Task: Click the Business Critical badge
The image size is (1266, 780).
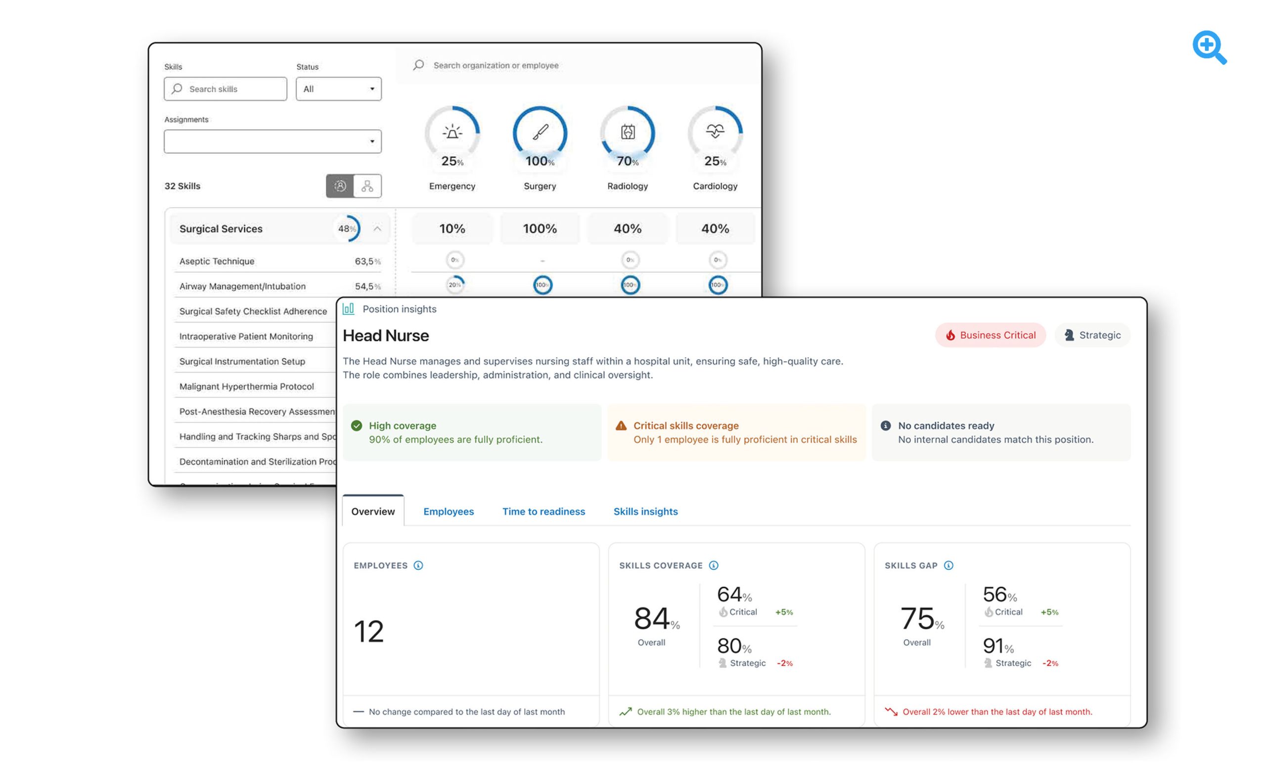Action: (x=991, y=335)
